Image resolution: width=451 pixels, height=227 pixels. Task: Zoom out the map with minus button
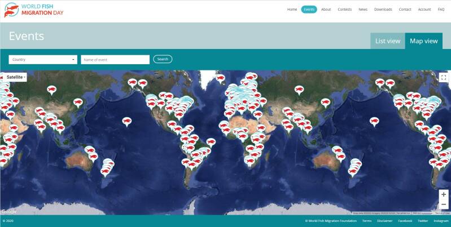(444, 204)
